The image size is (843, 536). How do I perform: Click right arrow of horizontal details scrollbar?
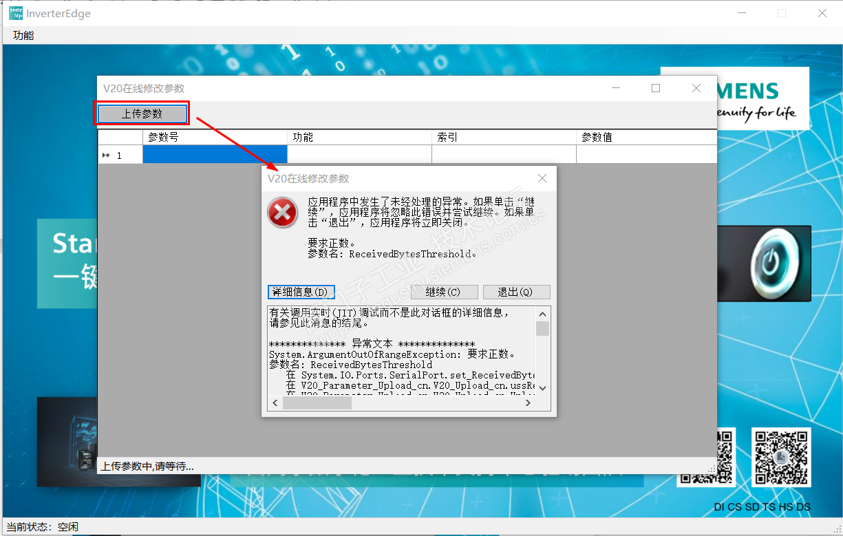[x=529, y=403]
